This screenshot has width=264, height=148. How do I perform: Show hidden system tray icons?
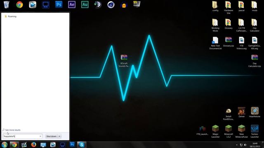[x=237, y=145]
